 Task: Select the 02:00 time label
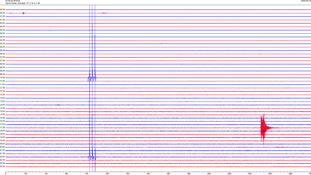(x=2, y=23)
